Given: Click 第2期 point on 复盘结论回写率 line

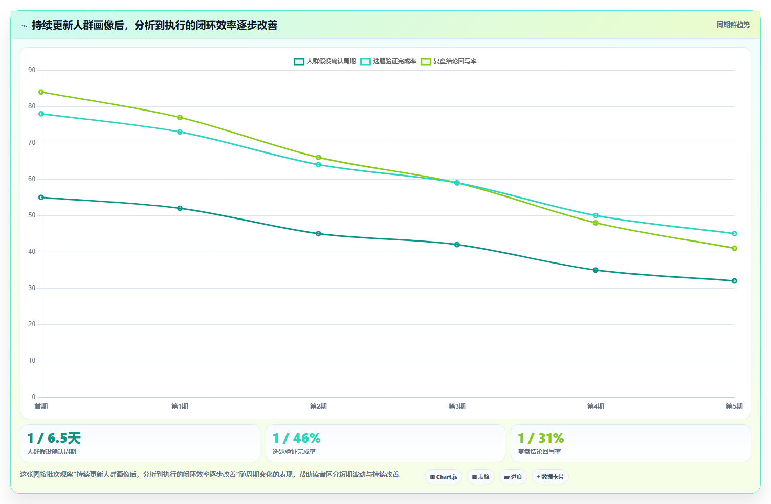Looking at the screenshot, I should 318,158.
